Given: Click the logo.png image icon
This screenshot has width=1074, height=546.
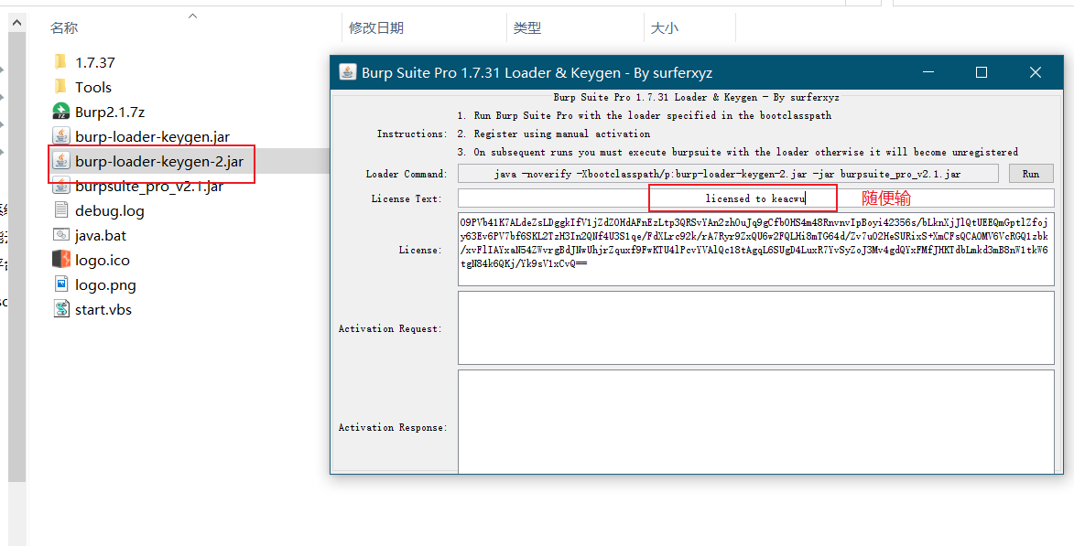Looking at the screenshot, I should [x=61, y=284].
